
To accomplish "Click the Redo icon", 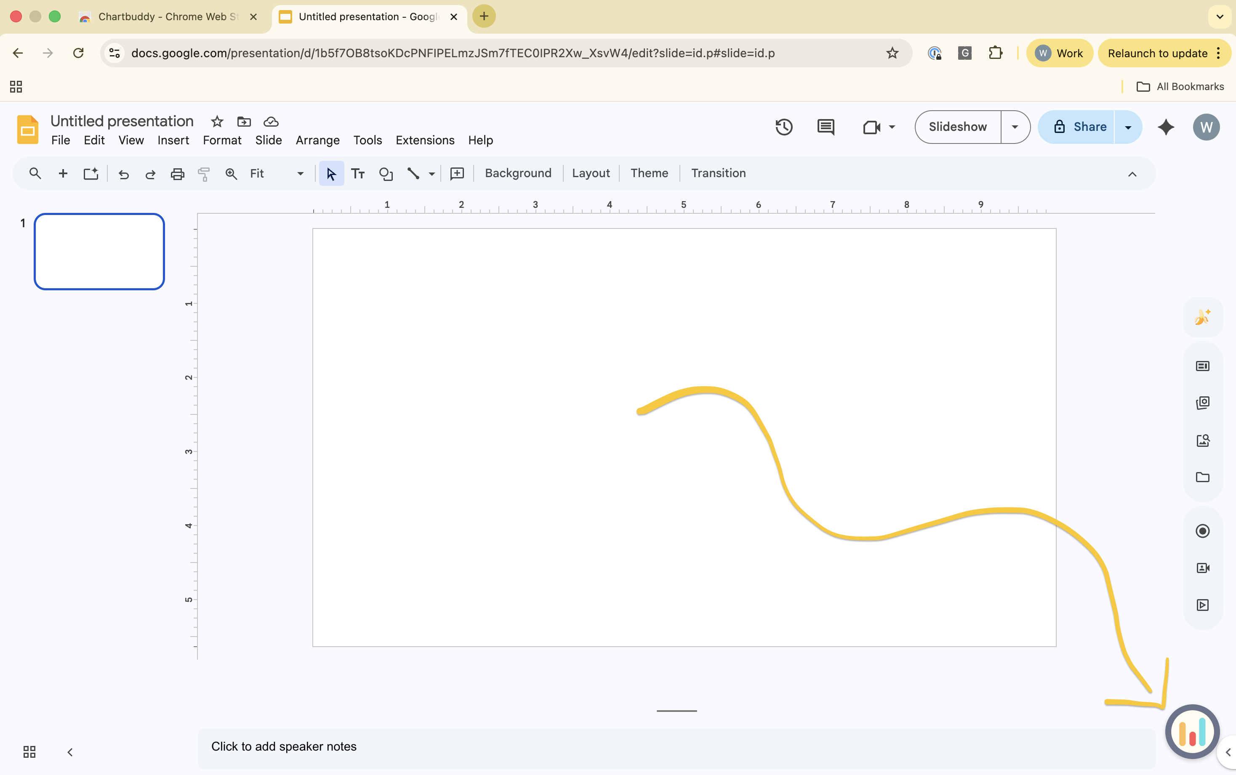I will (x=150, y=173).
